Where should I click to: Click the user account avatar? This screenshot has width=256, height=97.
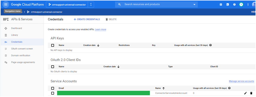tap(254, 4)
